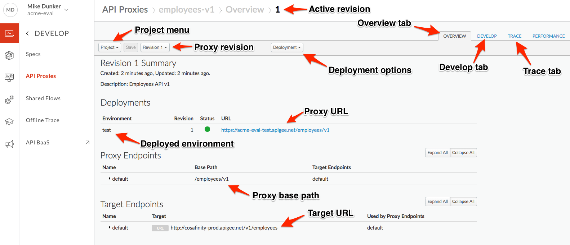This screenshot has height=245, width=570.
Task: Switch to the TRACE tab
Action: 515,36
